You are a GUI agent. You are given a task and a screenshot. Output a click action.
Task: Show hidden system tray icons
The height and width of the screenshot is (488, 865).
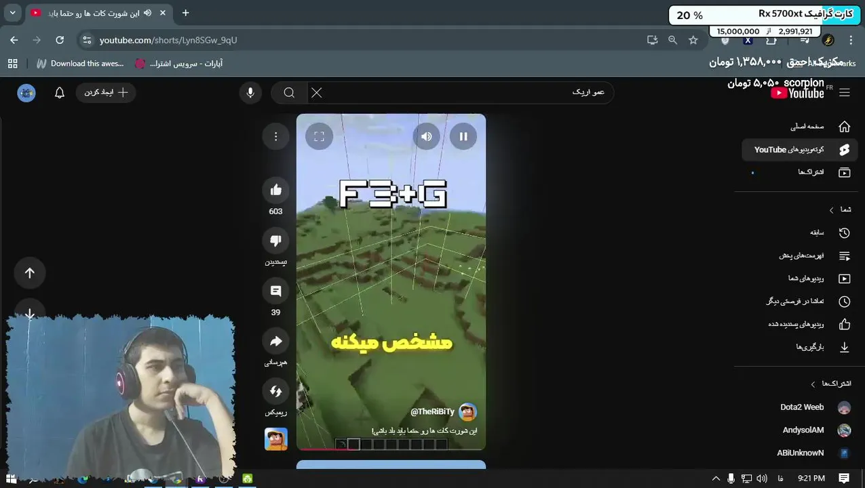point(716,479)
